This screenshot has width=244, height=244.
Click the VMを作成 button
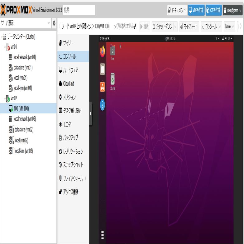196,10
